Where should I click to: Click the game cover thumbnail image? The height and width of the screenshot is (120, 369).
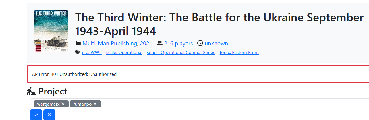(51, 32)
